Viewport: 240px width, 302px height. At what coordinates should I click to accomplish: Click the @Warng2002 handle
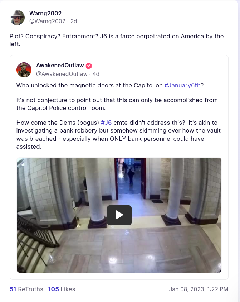[x=47, y=21]
